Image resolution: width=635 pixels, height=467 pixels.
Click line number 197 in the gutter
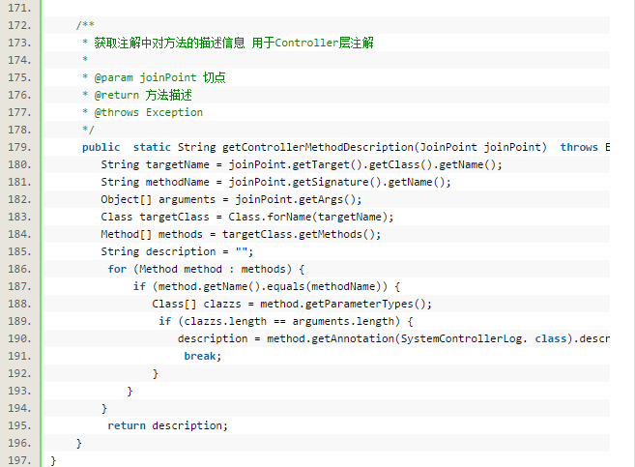19,460
